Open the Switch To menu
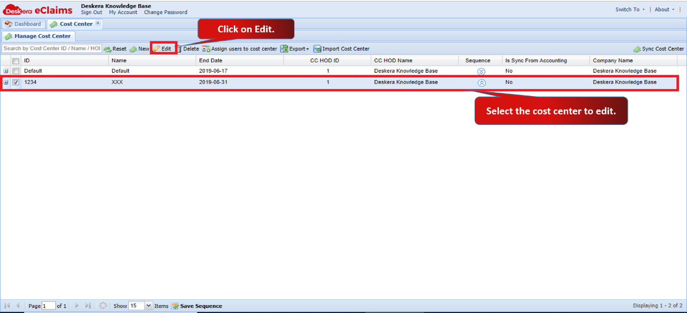 click(x=630, y=9)
